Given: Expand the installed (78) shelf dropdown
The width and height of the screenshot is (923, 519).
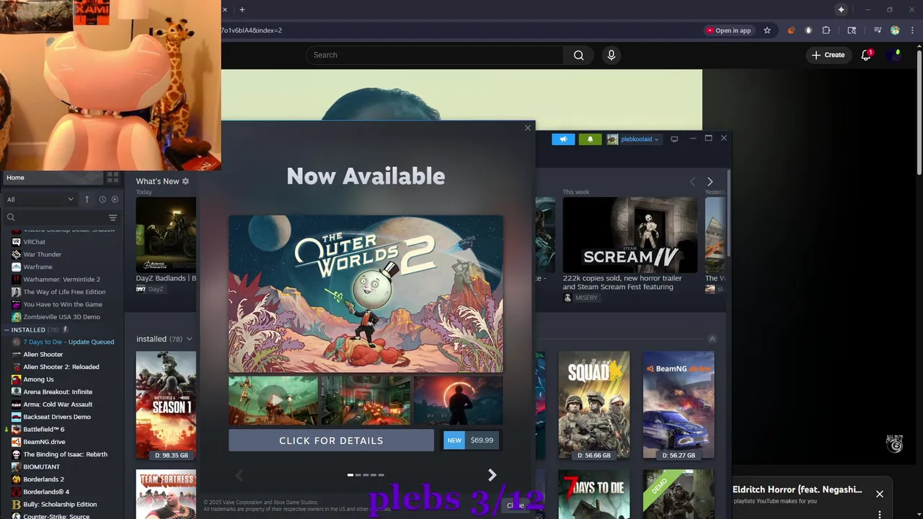Looking at the screenshot, I should pos(190,339).
